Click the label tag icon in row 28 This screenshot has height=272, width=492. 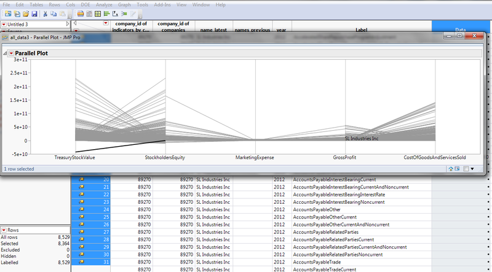[x=82, y=239]
